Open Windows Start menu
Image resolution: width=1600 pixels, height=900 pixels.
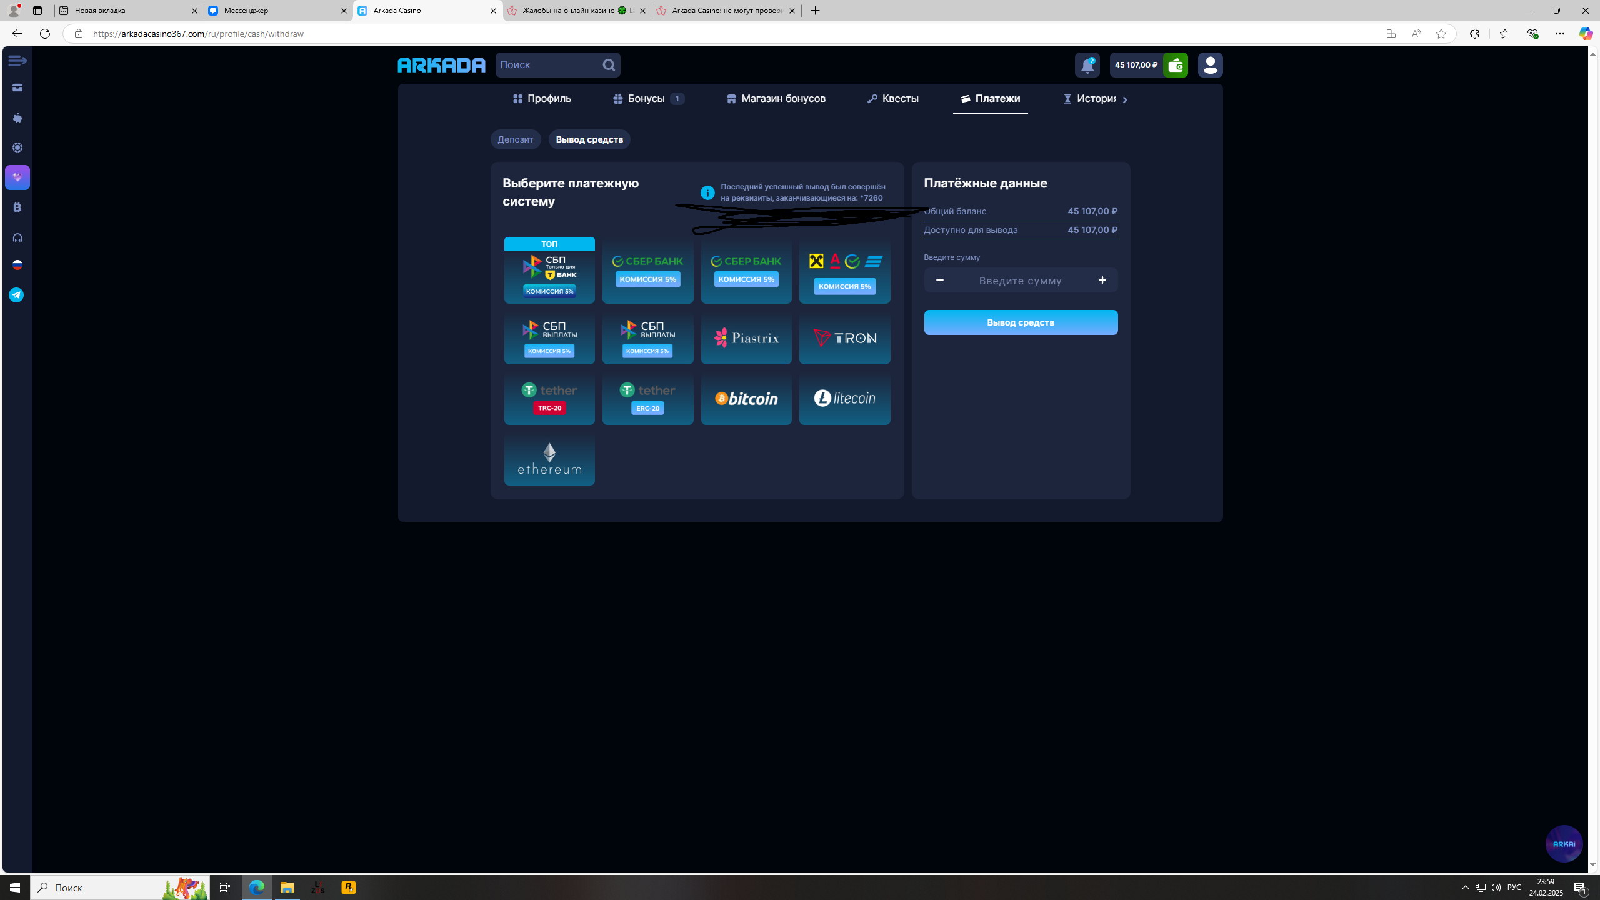[15, 887]
